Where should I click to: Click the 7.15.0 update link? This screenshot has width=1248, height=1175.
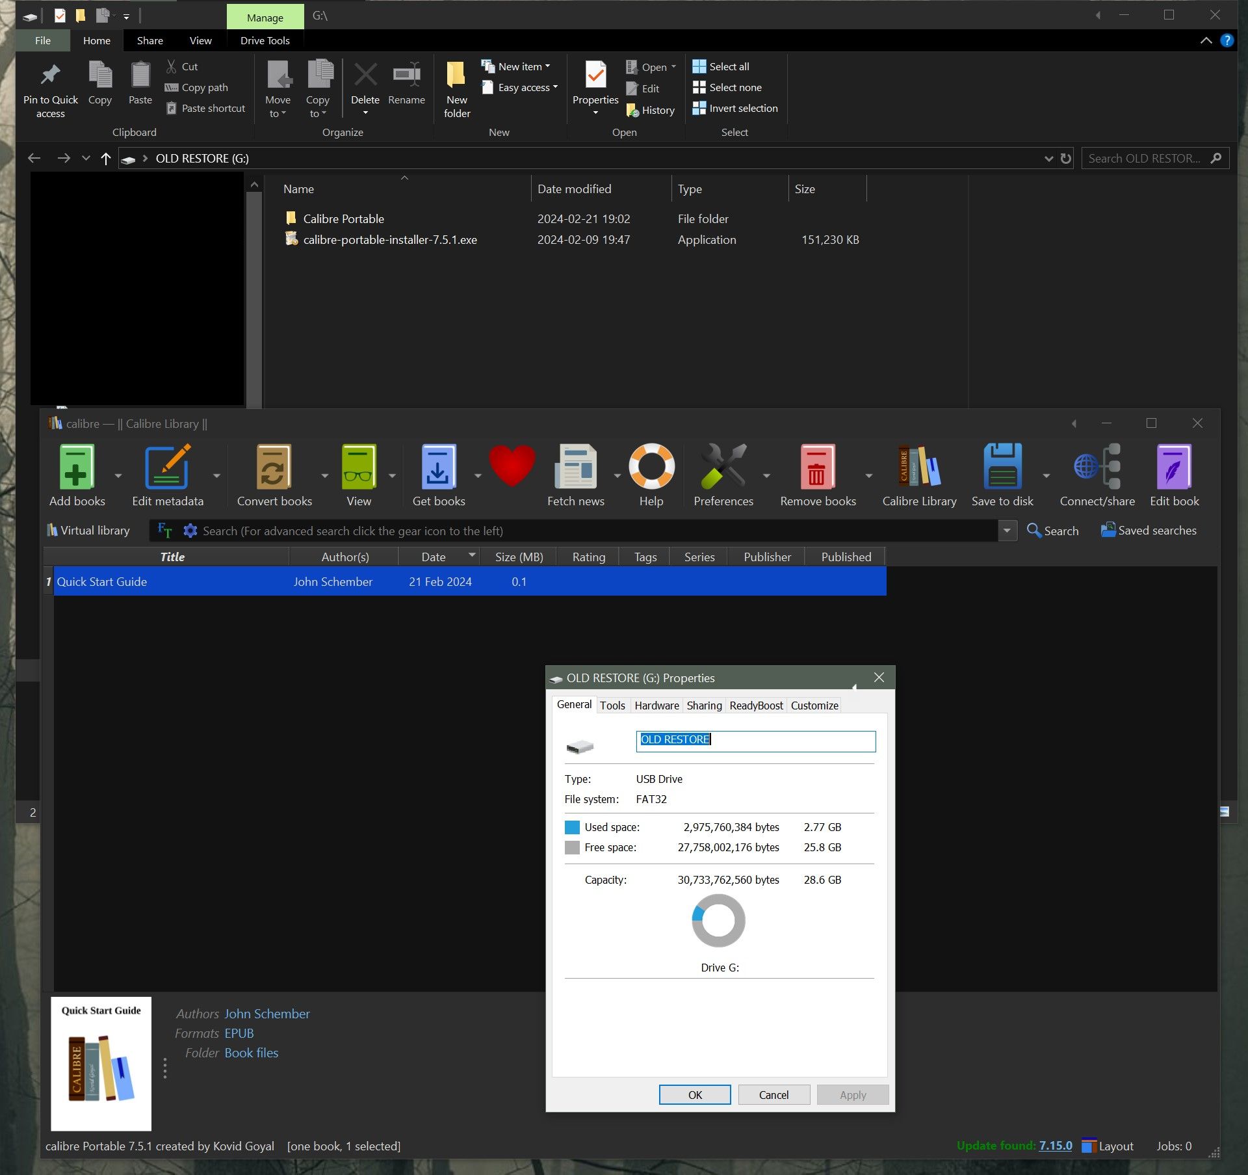point(1055,1146)
